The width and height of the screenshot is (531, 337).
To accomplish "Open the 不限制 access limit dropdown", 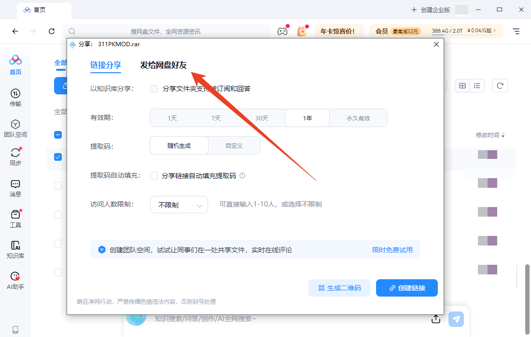I will tap(179, 204).
